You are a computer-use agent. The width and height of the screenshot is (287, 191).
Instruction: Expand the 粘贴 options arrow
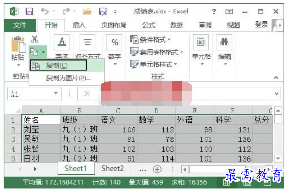tap(19, 65)
